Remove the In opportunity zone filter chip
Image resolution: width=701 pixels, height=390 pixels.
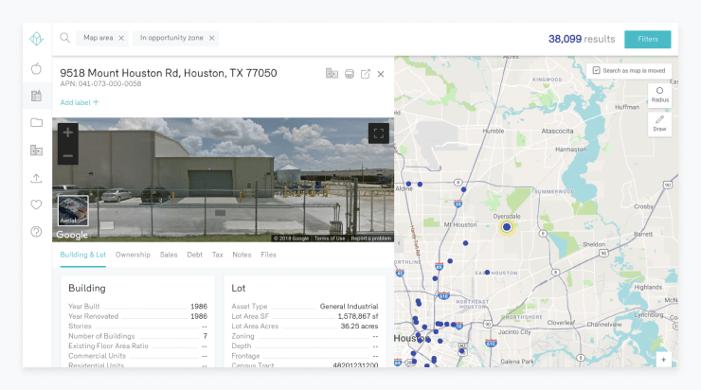coord(211,39)
